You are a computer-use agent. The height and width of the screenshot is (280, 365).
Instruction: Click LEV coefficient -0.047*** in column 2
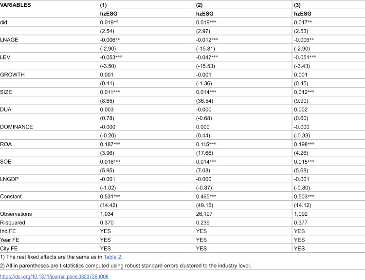(207, 57)
